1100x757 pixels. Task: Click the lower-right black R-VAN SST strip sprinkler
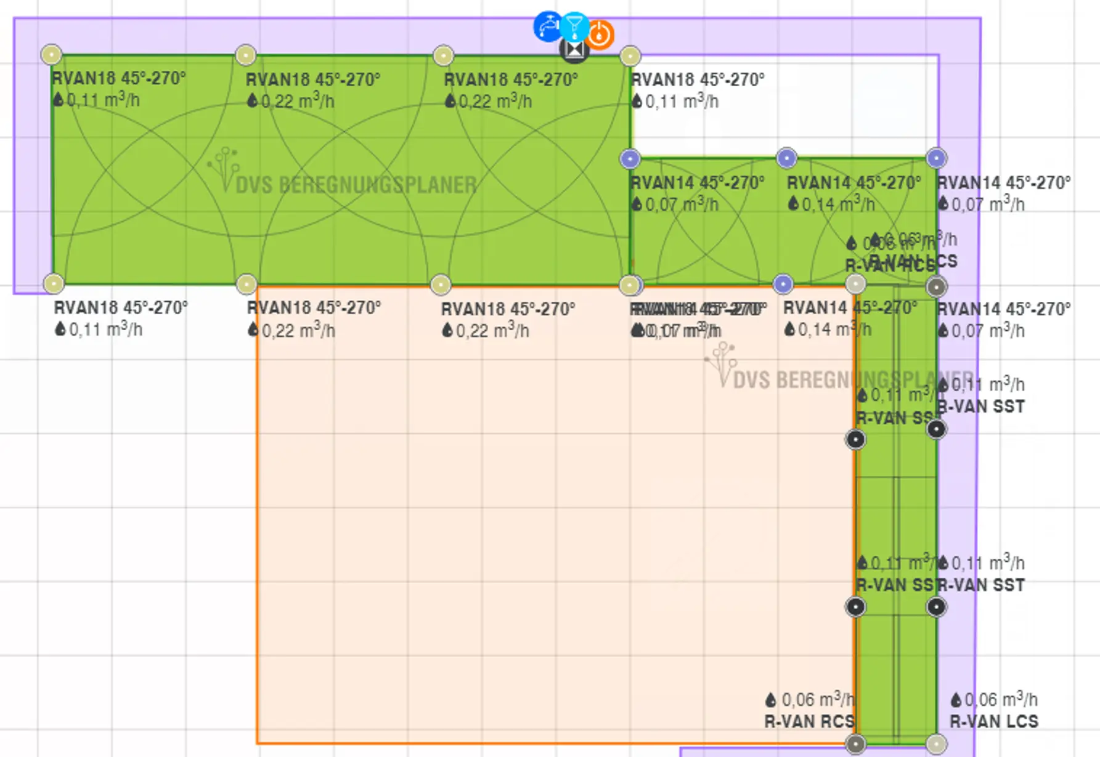click(936, 607)
